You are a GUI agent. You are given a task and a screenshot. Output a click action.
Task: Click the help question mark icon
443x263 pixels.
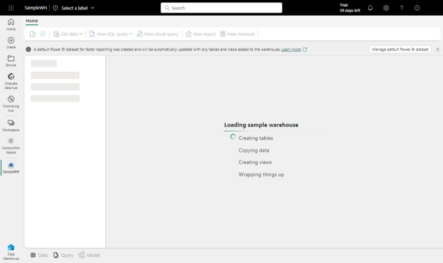pos(401,8)
